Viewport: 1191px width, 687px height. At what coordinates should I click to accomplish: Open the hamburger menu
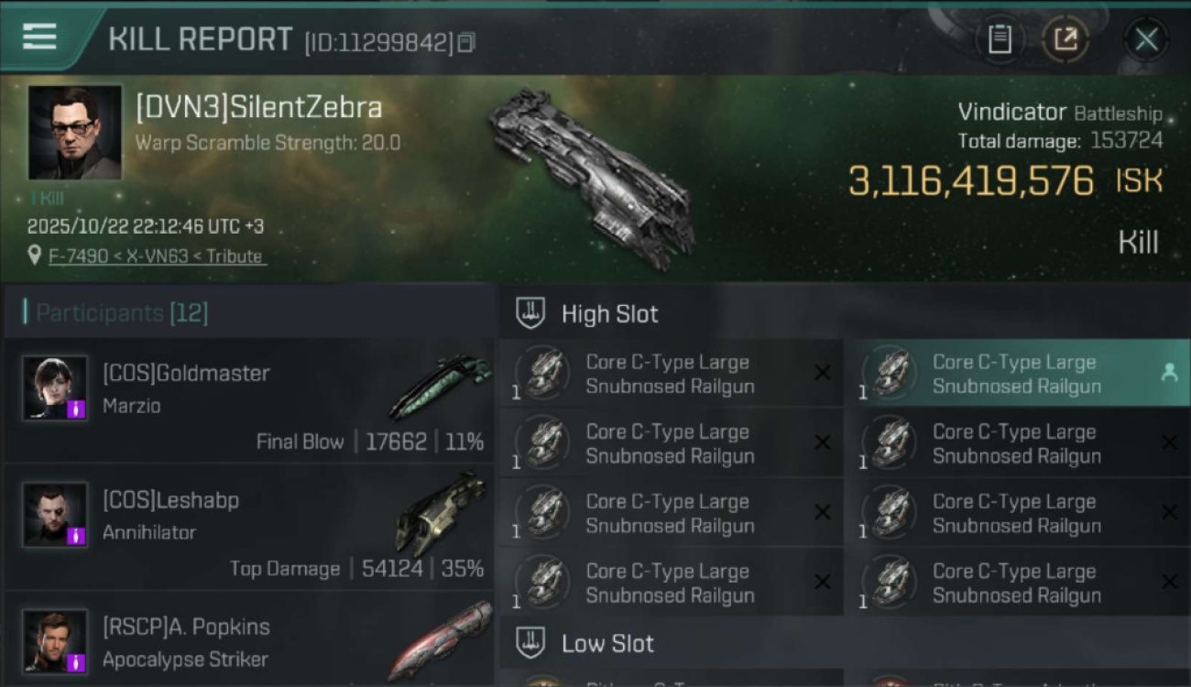[39, 37]
